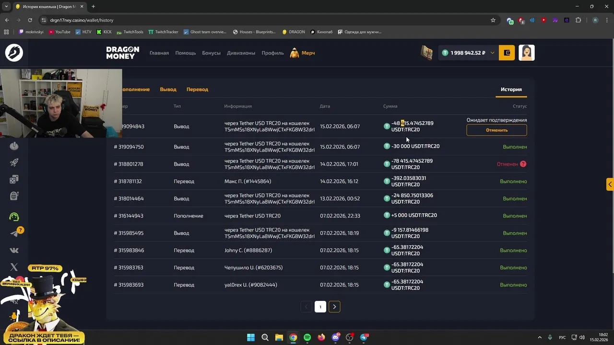Open File Explorer from taskbar
The width and height of the screenshot is (614, 345).
click(279, 337)
